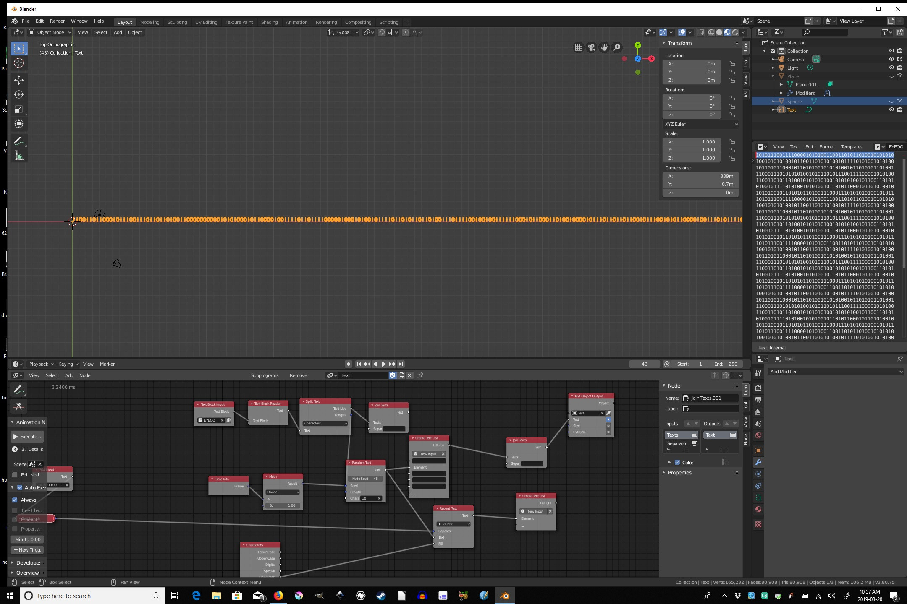Image resolution: width=907 pixels, height=604 pixels.
Task: Select the Animation tab in header
Action: pos(296,22)
